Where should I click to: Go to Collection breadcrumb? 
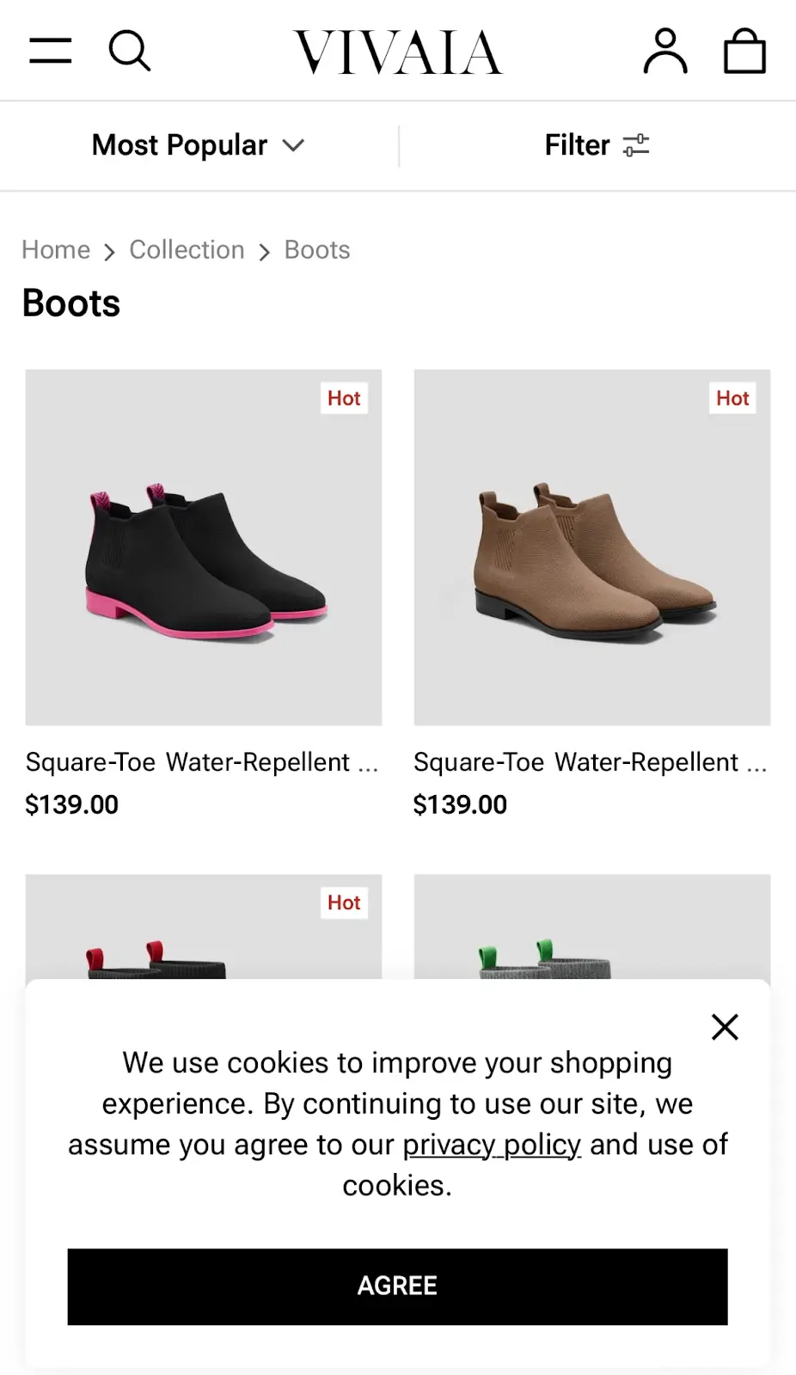click(x=187, y=250)
